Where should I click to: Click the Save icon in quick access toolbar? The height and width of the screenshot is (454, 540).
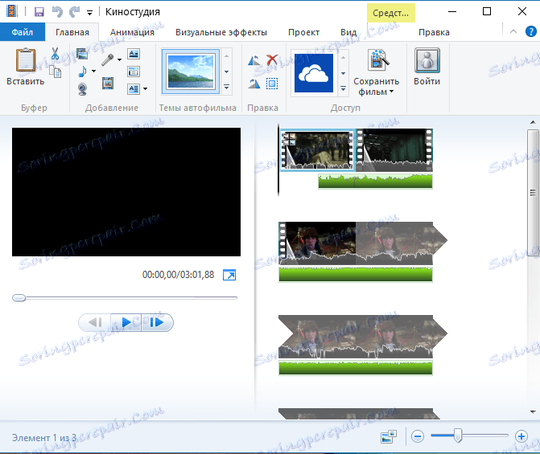coord(39,12)
